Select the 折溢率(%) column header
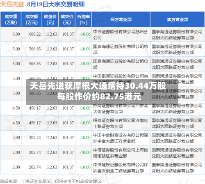205x184 pixels. pyautogui.click(x=83, y=19)
